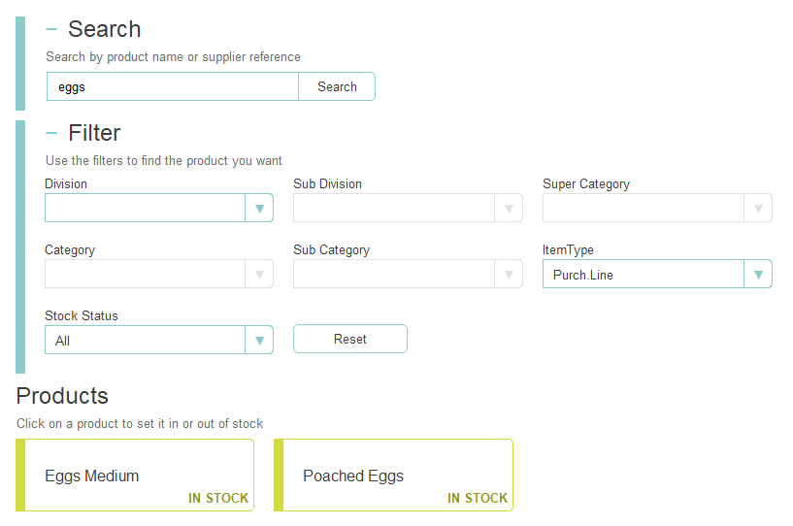This screenshot has height=526, width=793.
Task: Collapse the Filter section minus icon
Action: (x=52, y=133)
